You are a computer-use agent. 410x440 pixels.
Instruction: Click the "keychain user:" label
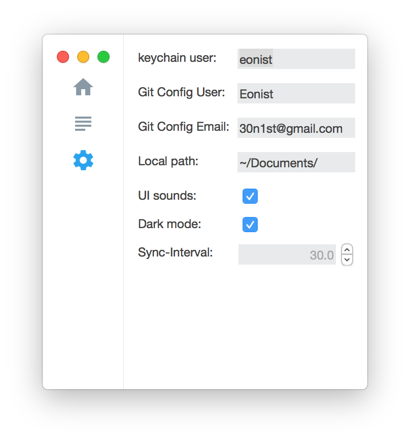[x=177, y=58]
